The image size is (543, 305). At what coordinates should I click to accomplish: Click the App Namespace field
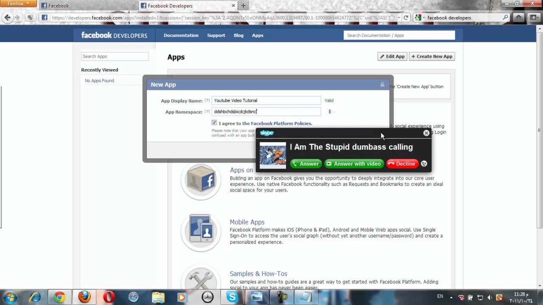266,111
